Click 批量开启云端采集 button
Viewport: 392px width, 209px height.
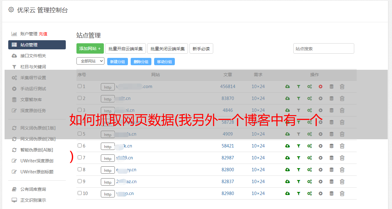(x=125, y=48)
